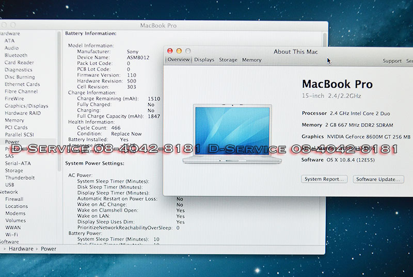Select Parallel SCSI in the sidebar
Viewport: 413px width, 277px height.
pos(20,135)
